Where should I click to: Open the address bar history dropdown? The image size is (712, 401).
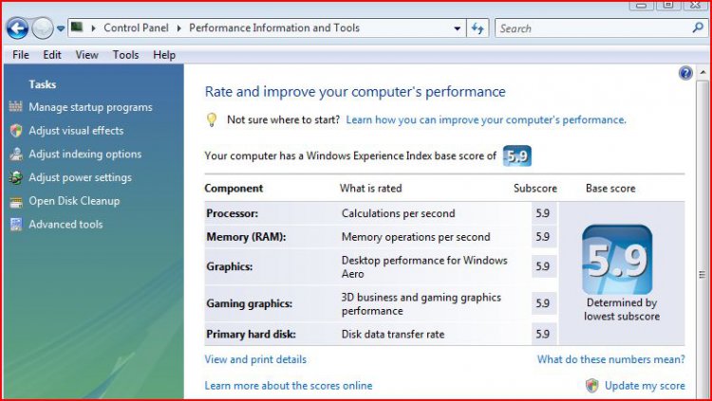458,28
